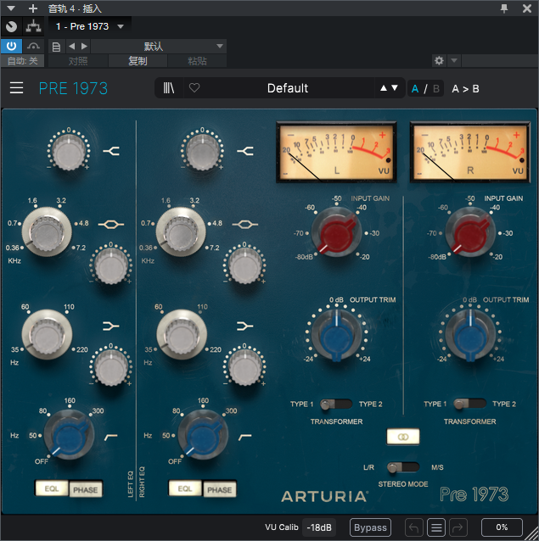Expand the arrow next to settings gear

(x=454, y=61)
